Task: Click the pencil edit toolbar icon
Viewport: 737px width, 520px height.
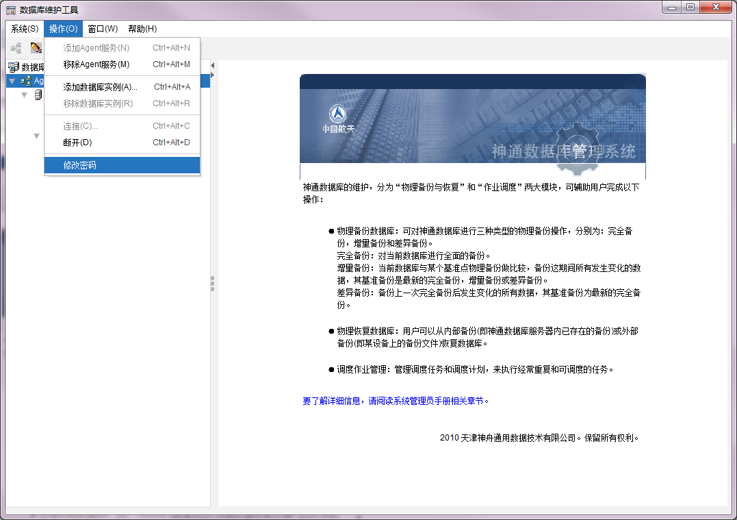Action: 36,48
